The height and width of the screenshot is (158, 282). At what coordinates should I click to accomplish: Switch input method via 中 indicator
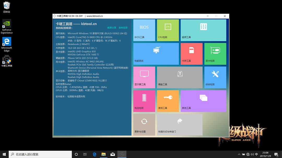pos(257,154)
